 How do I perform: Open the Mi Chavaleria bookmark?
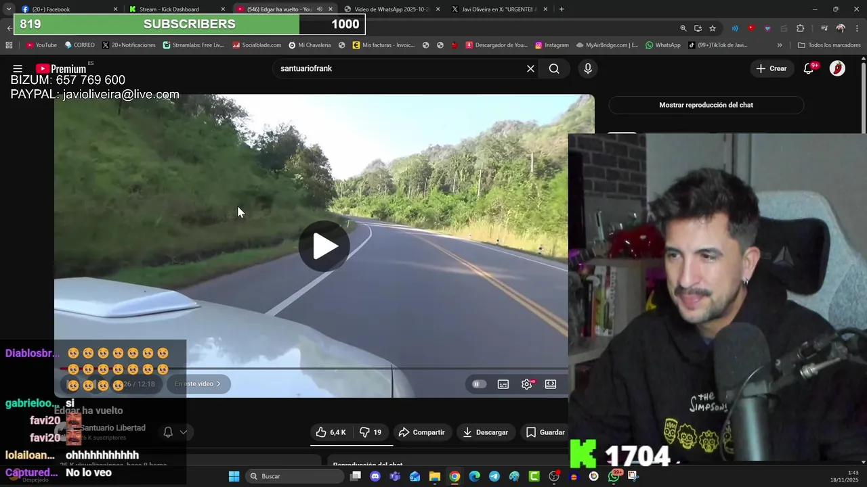[x=310, y=45]
